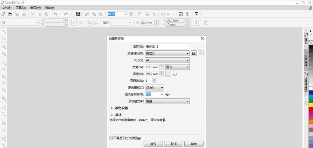313x148 pixels.
Task: Click the 确定 button
Action: tap(153, 144)
